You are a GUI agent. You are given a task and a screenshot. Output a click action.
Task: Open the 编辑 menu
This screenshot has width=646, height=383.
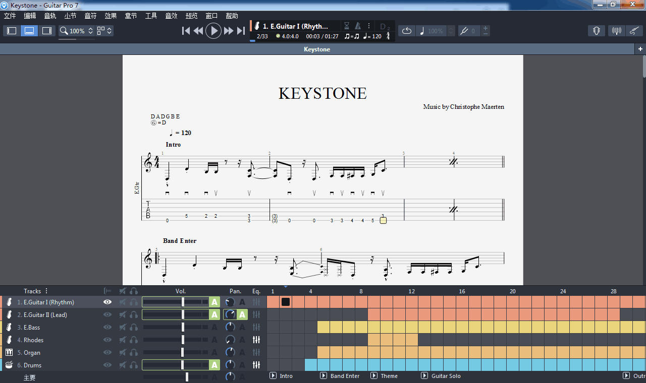pyautogui.click(x=30, y=16)
